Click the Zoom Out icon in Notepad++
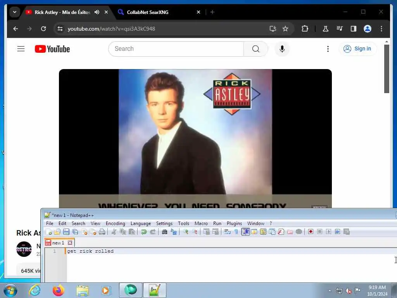The height and width of the screenshot is (298, 397). point(195,232)
